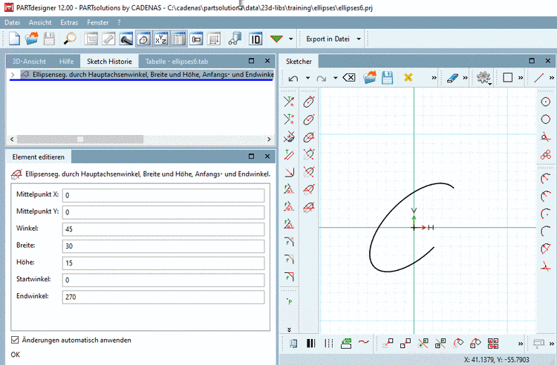Select the circle with center point tool

pos(546,102)
